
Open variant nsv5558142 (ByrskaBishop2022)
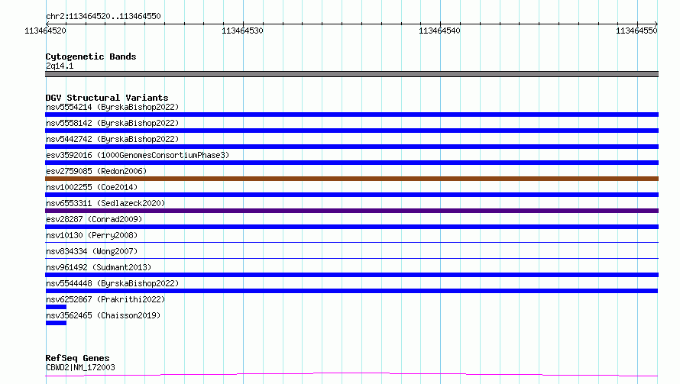(112, 123)
